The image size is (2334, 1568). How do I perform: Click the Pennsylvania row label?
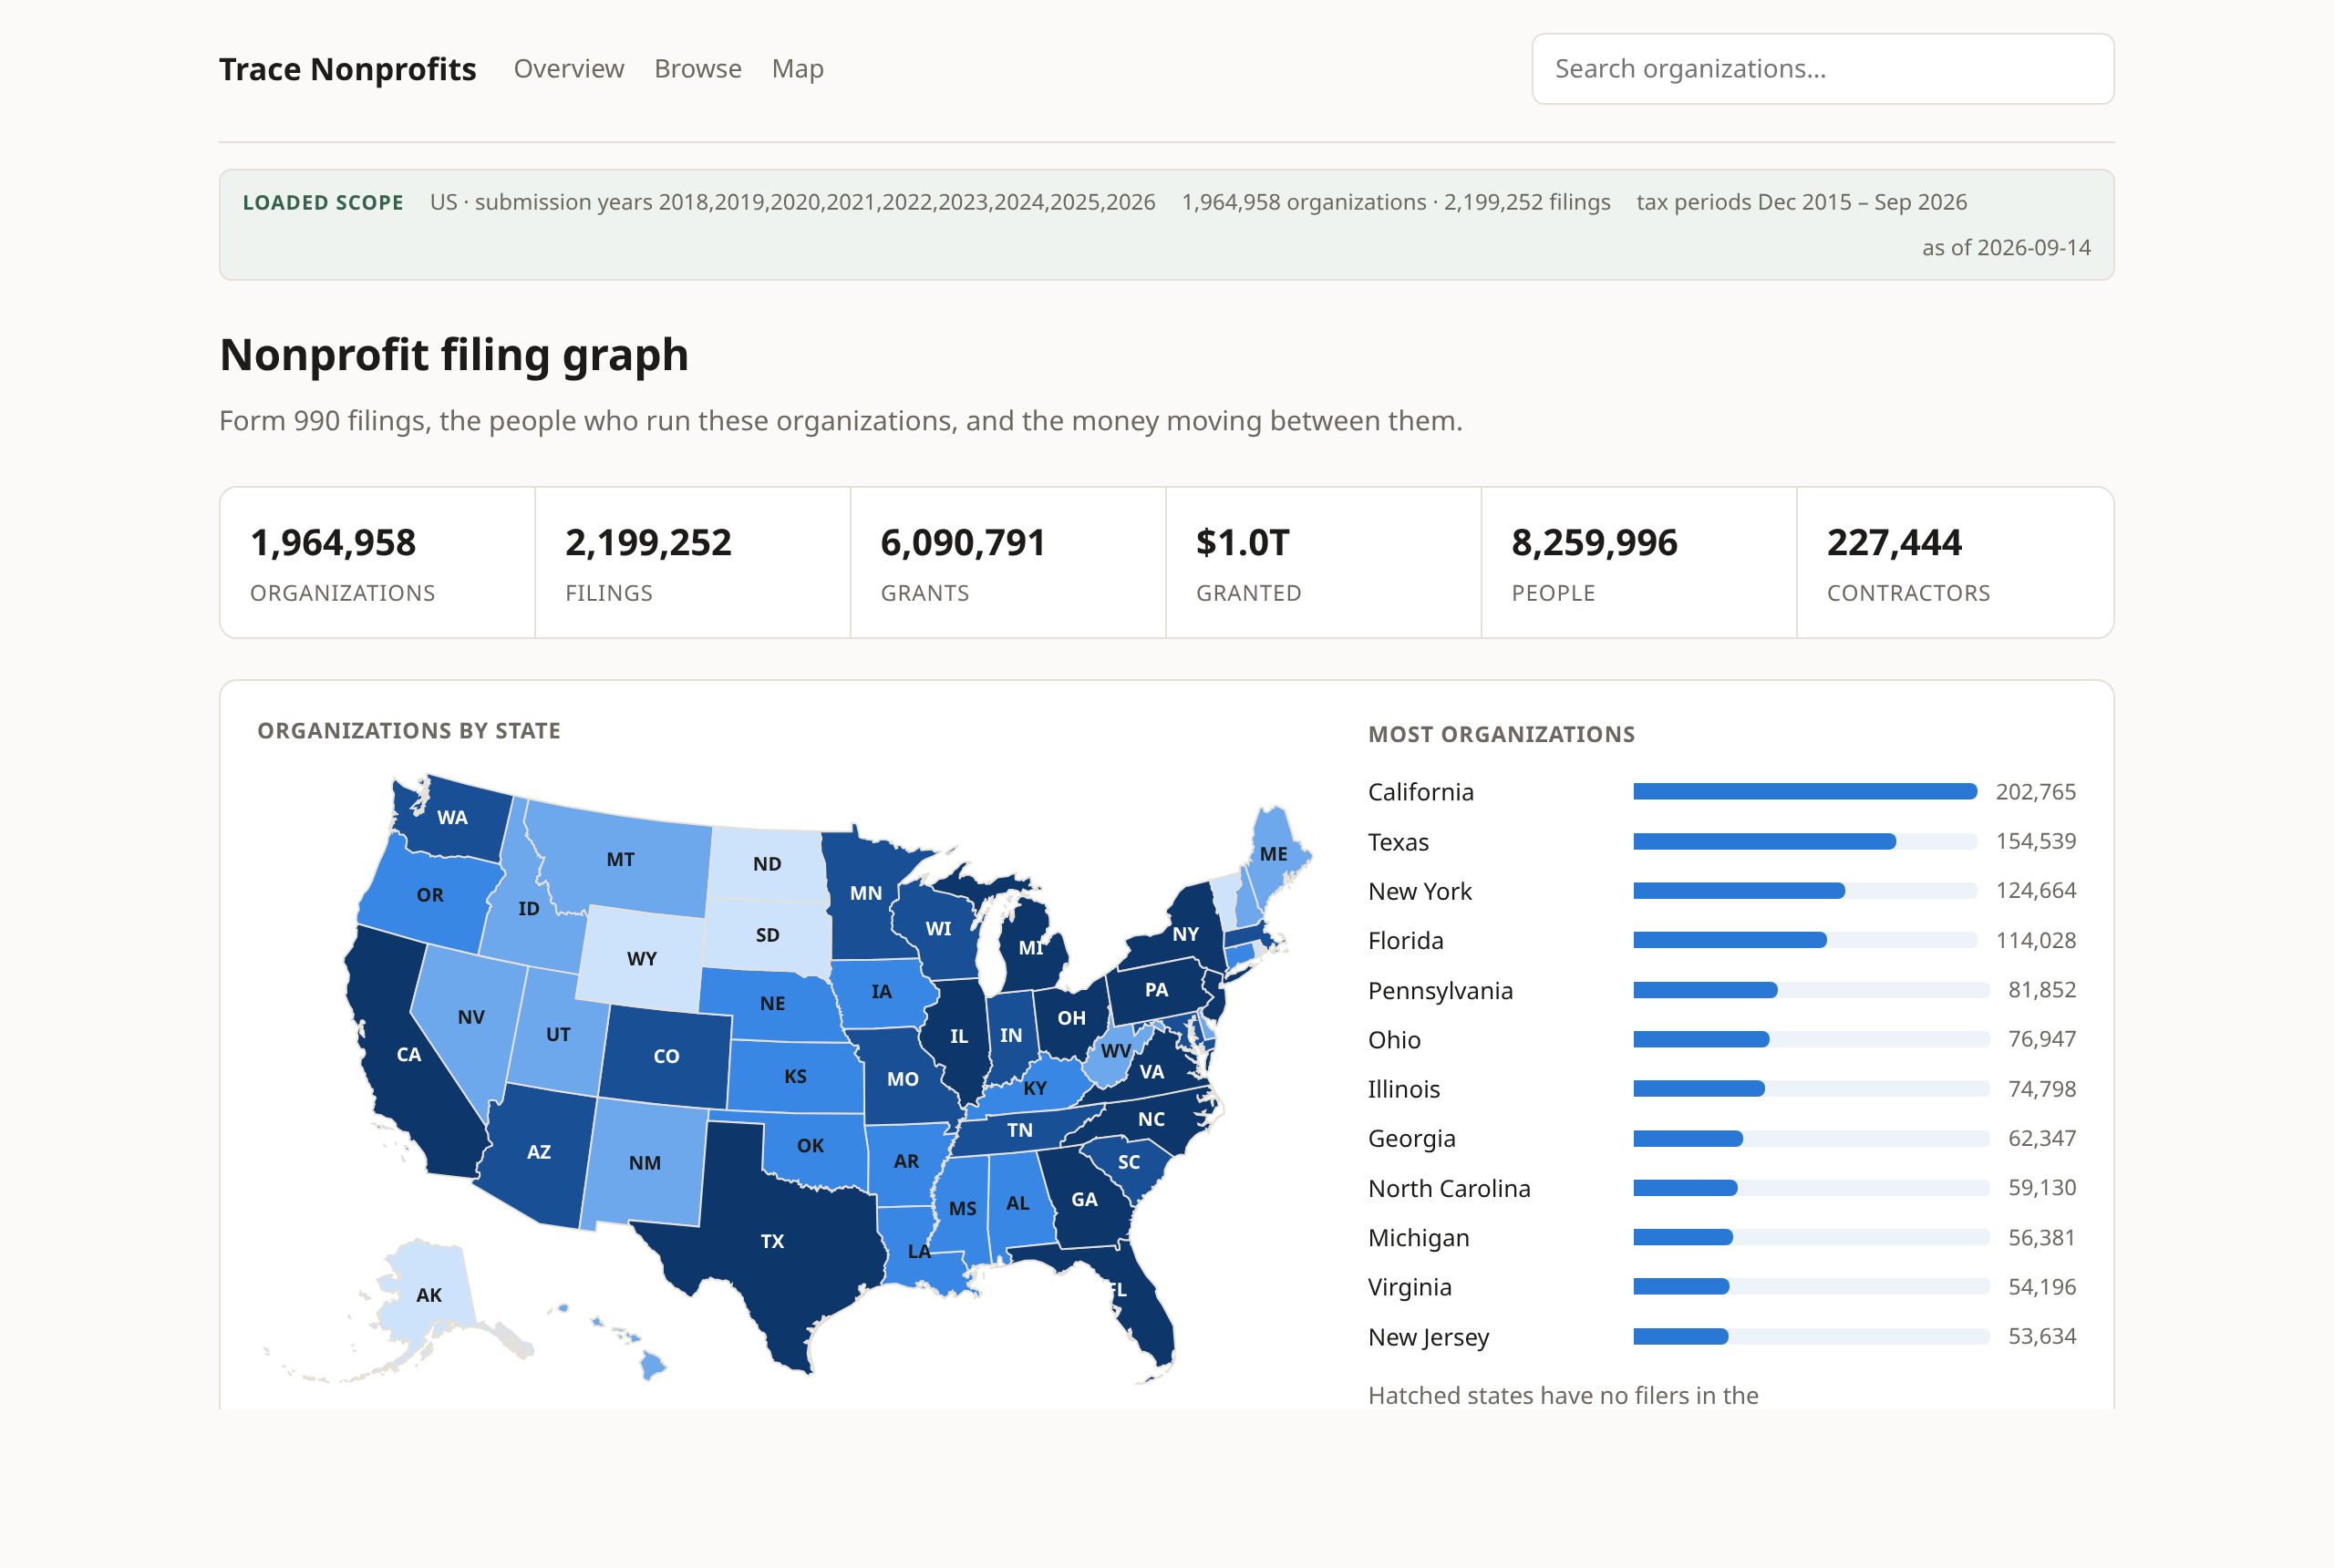point(1440,991)
